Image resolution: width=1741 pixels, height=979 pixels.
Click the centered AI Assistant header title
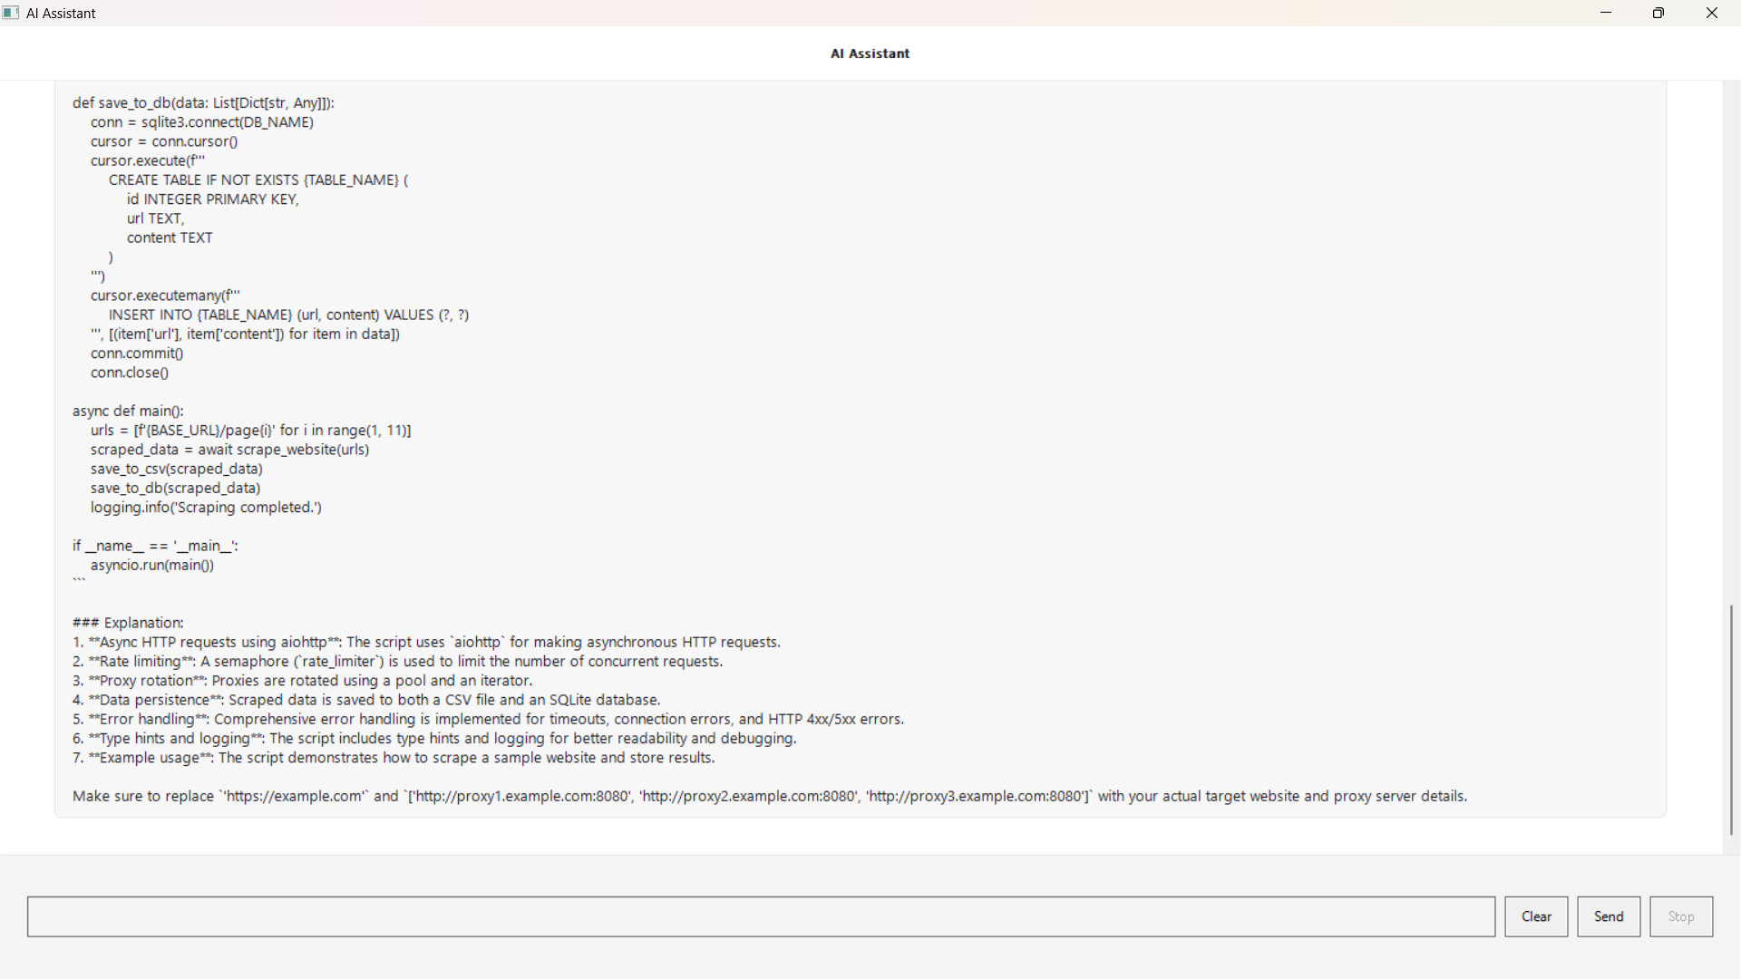[870, 53]
